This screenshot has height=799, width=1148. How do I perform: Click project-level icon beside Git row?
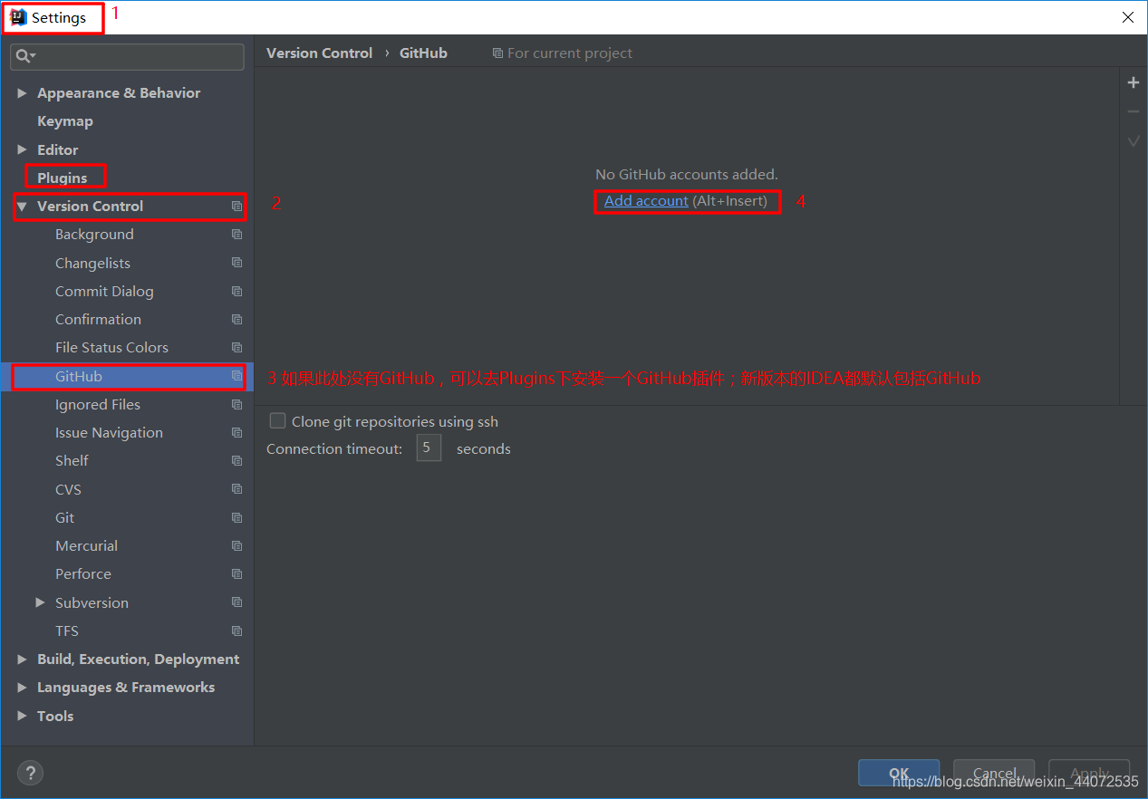(x=236, y=518)
